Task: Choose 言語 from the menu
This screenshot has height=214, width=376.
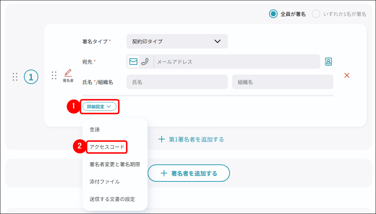Action: 95,130
